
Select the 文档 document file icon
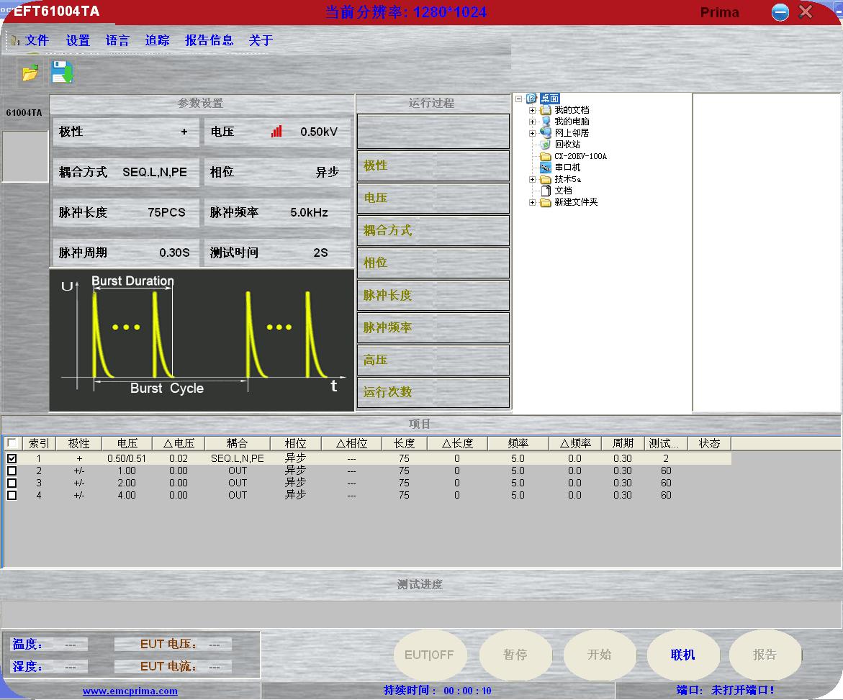point(546,191)
